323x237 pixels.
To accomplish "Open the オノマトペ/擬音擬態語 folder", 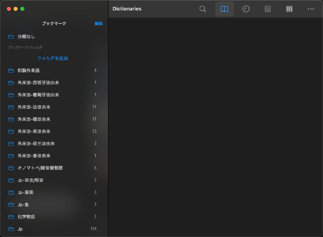I will point(40,168).
